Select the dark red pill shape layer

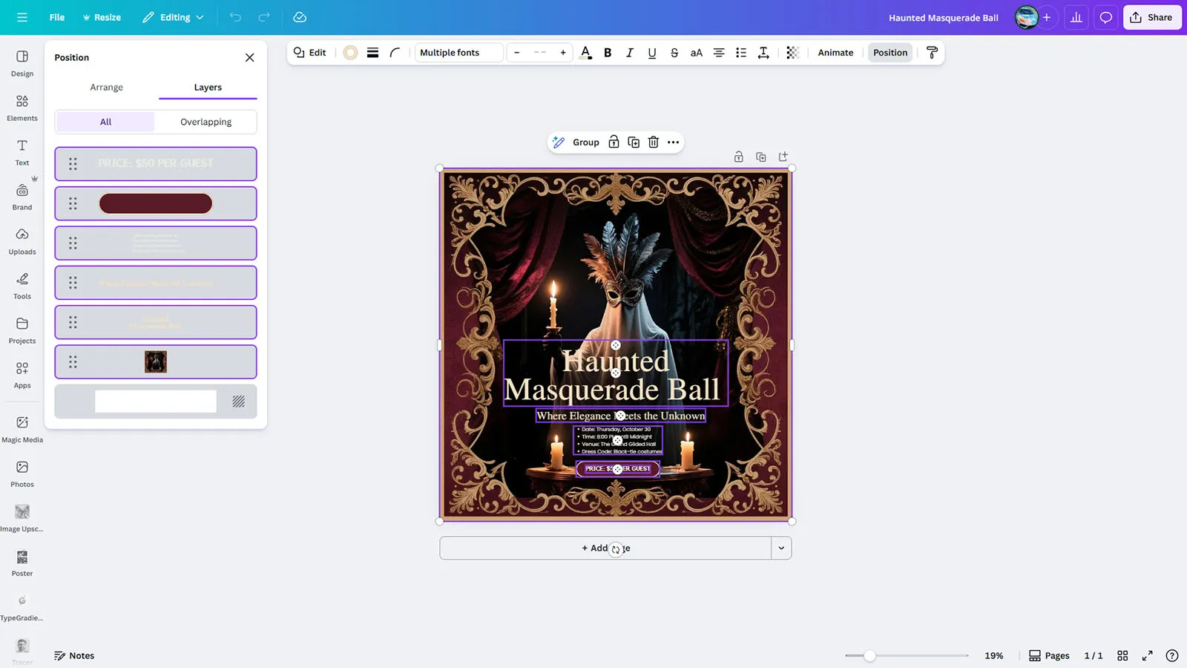(156, 203)
